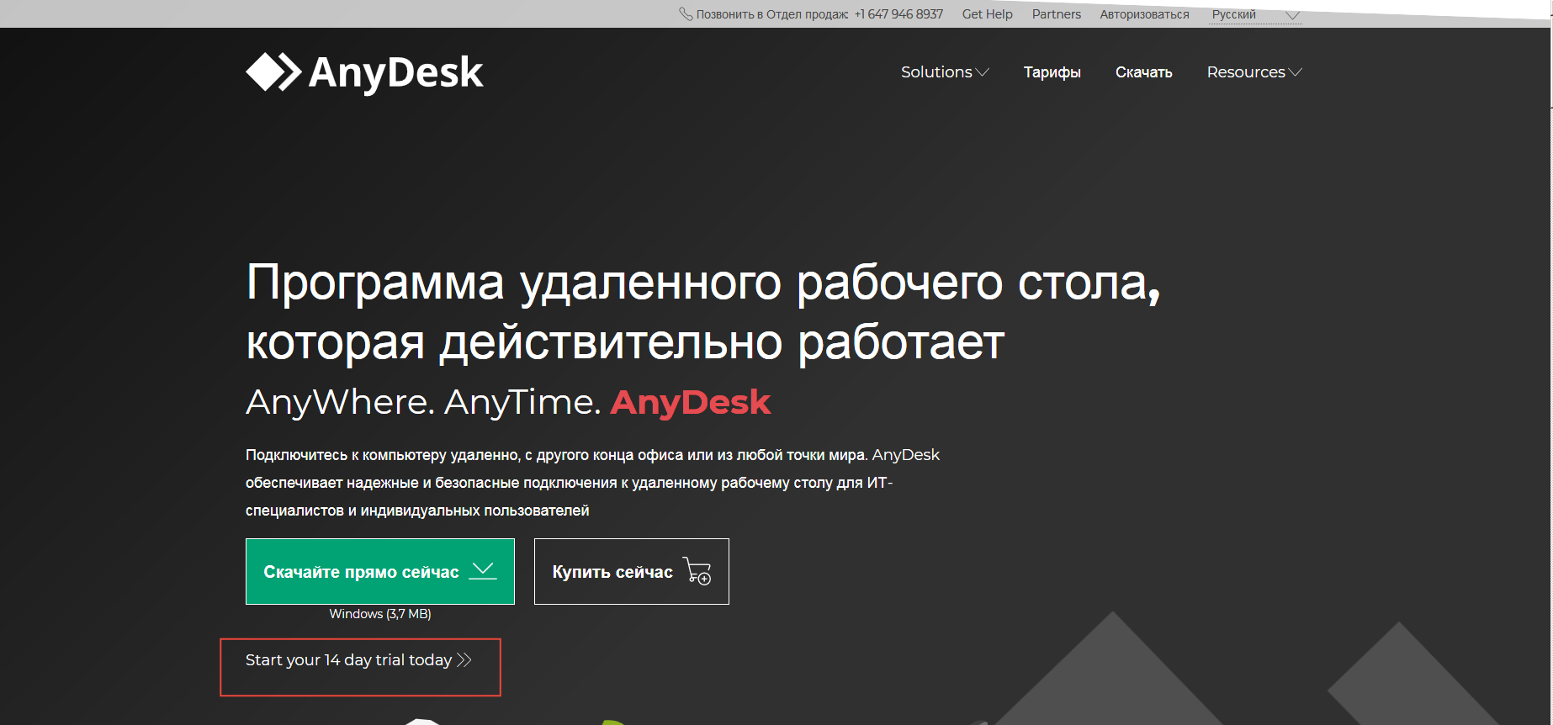Click the AnyDesk logo

coord(364,72)
